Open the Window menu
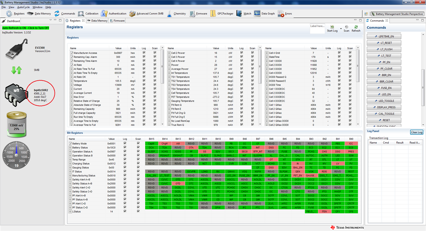This screenshot has height=231, width=426. [x=37, y=7]
